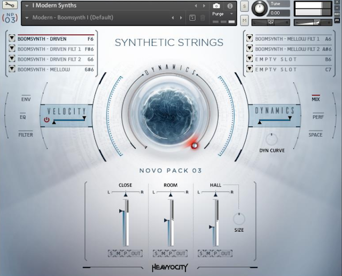The height and width of the screenshot is (276, 342).
Task: Open the Empty Slot B6 dropdown arrow
Action: click(x=250, y=59)
